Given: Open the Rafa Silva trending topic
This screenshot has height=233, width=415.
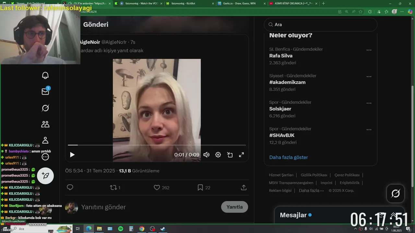Looking at the screenshot, I should tap(281, 56).
